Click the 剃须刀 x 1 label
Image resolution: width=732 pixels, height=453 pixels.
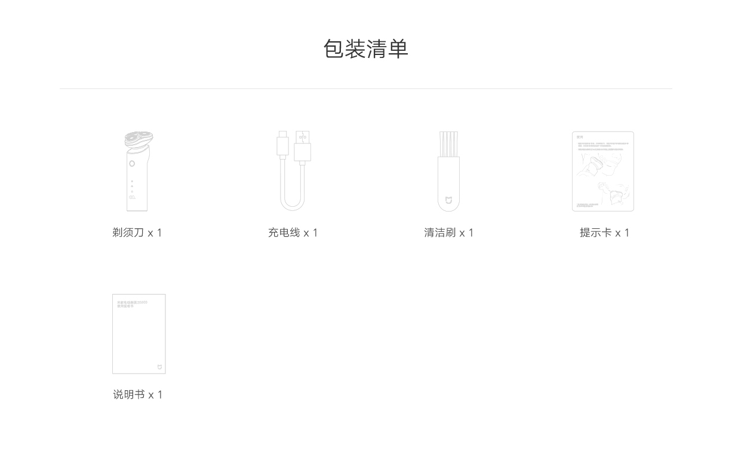[137, 232]
